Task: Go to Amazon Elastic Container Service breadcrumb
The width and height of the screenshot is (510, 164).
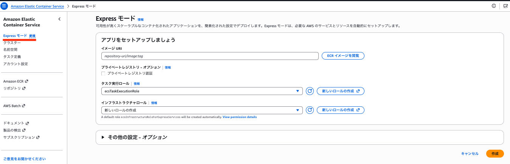Action: pos(37,6)
